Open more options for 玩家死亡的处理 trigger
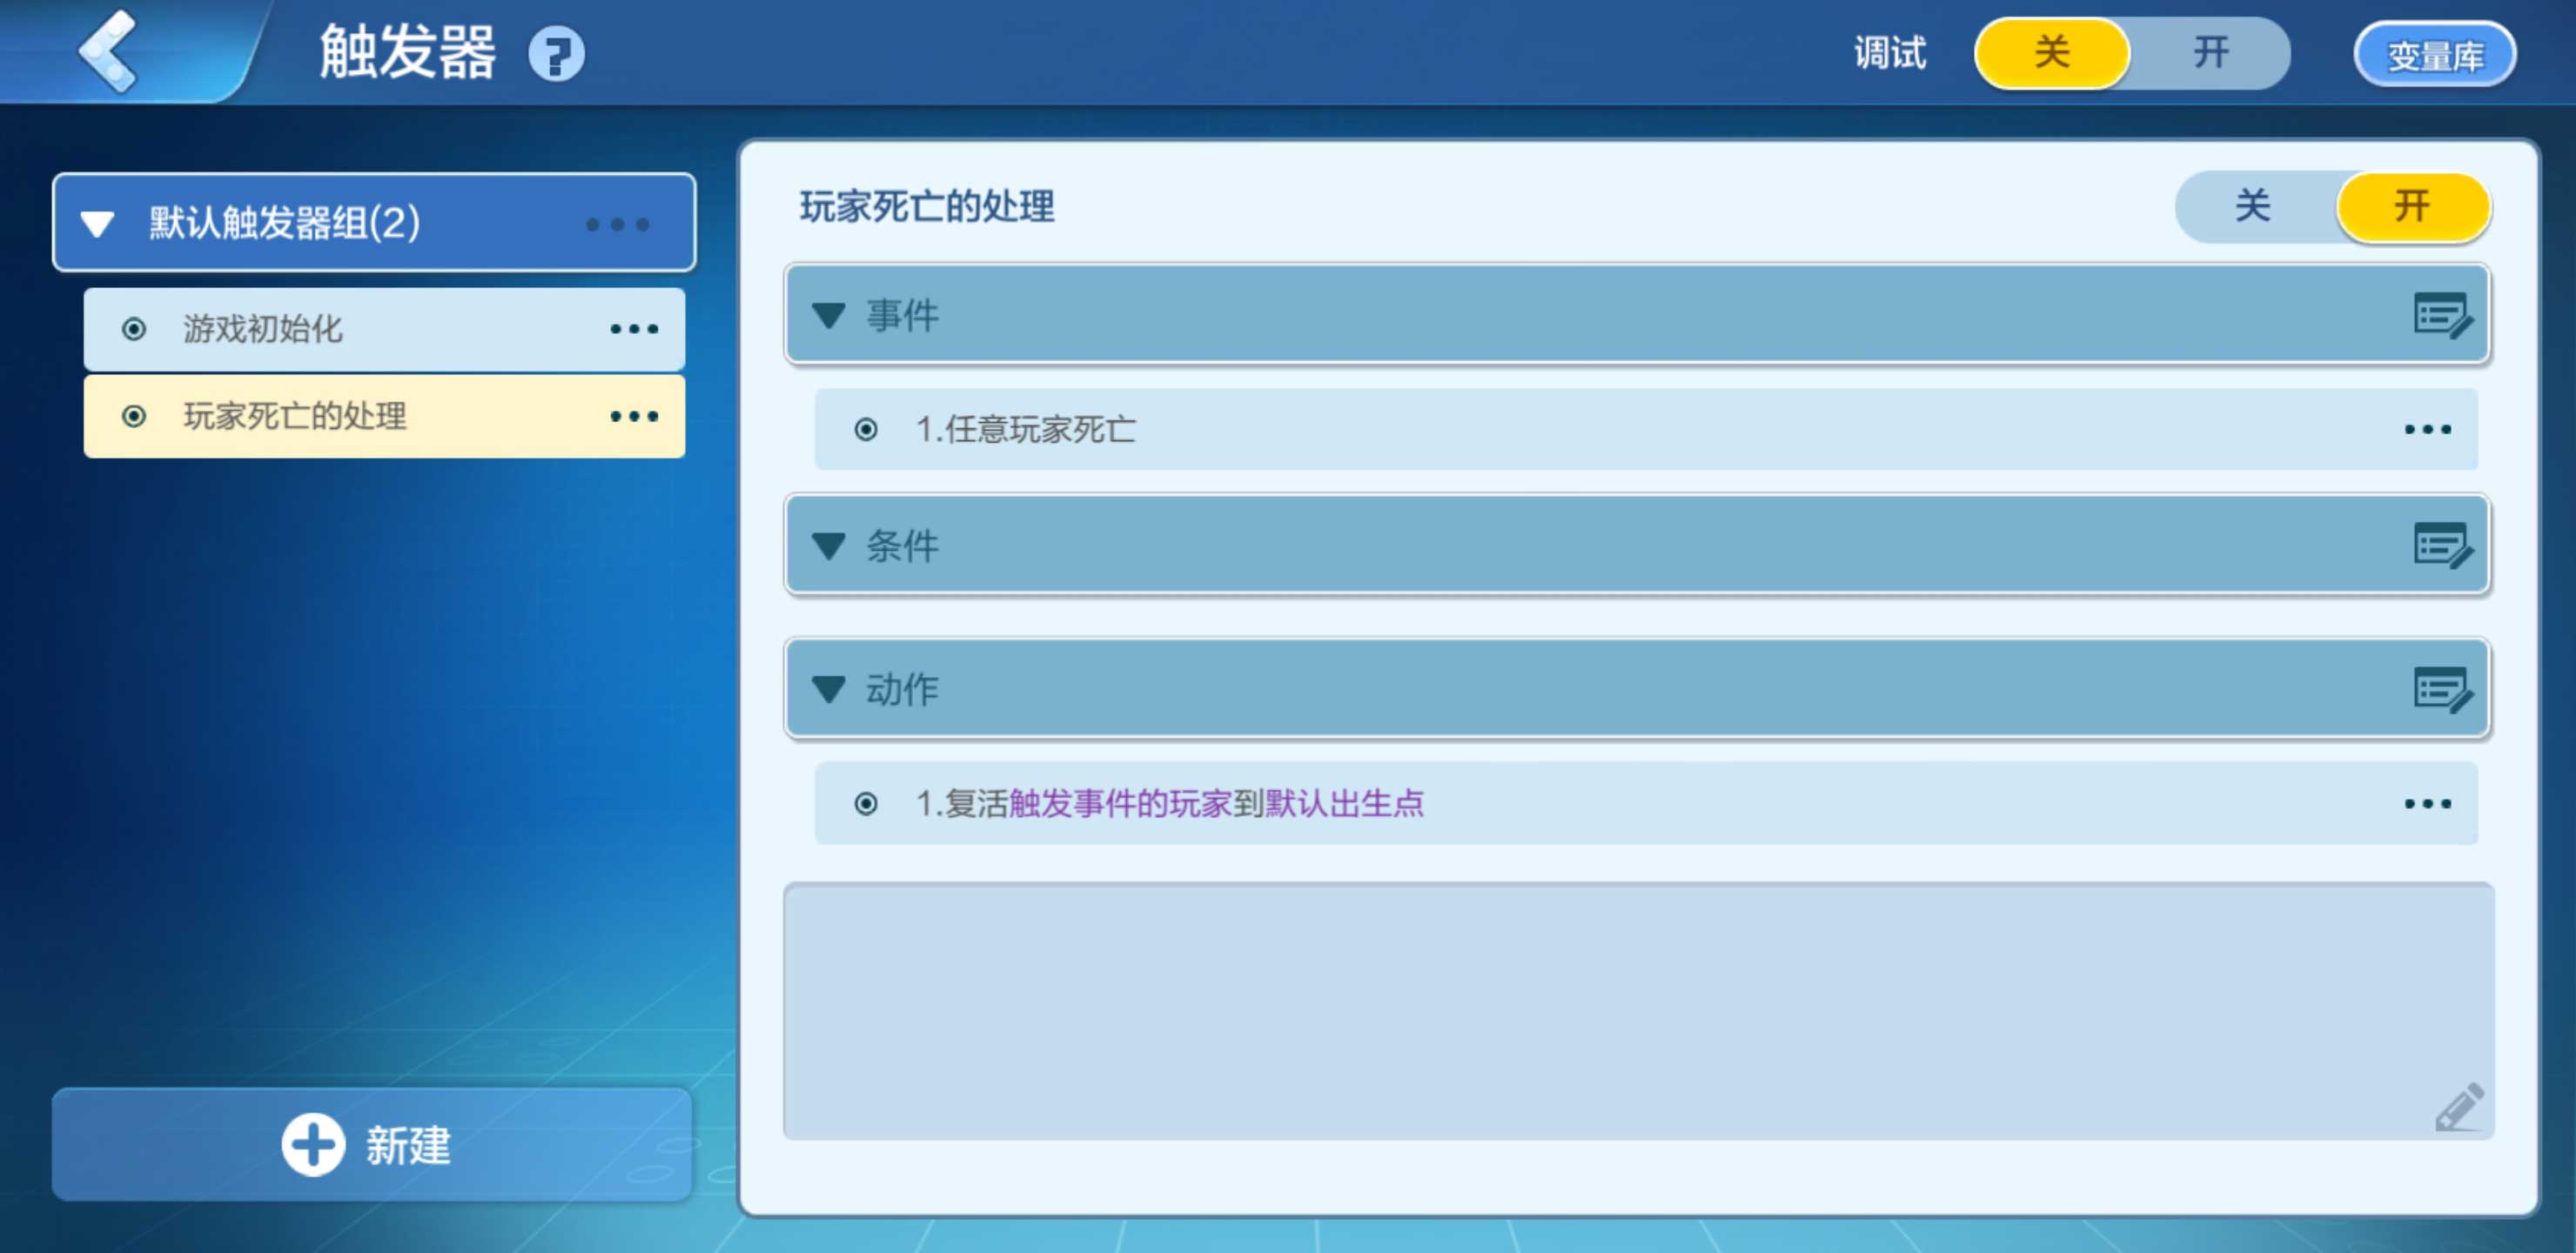 [635, 416]
